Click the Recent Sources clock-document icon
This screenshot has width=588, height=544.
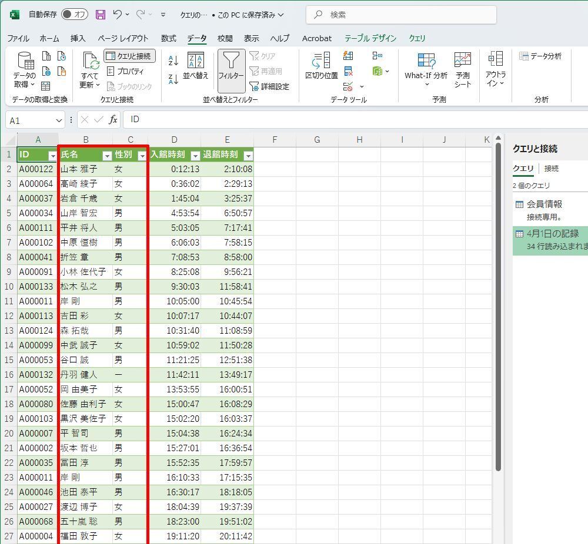tap(62, 56)
